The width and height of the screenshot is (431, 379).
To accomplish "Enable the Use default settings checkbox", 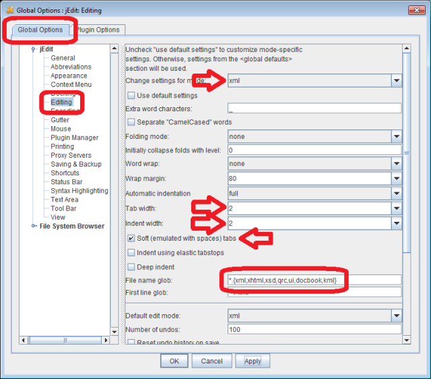I will (131, 96).
